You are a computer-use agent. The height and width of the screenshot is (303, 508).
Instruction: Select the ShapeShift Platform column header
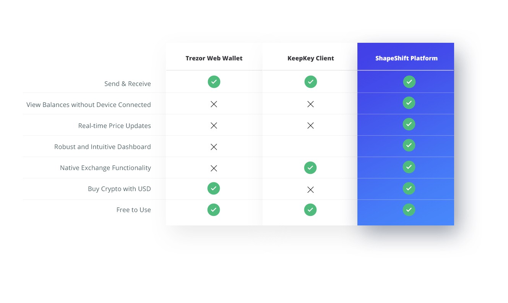406,58
